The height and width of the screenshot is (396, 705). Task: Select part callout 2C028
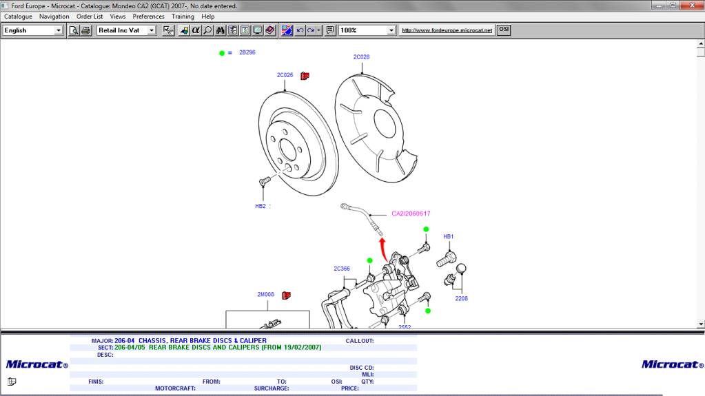coord(362,57)
